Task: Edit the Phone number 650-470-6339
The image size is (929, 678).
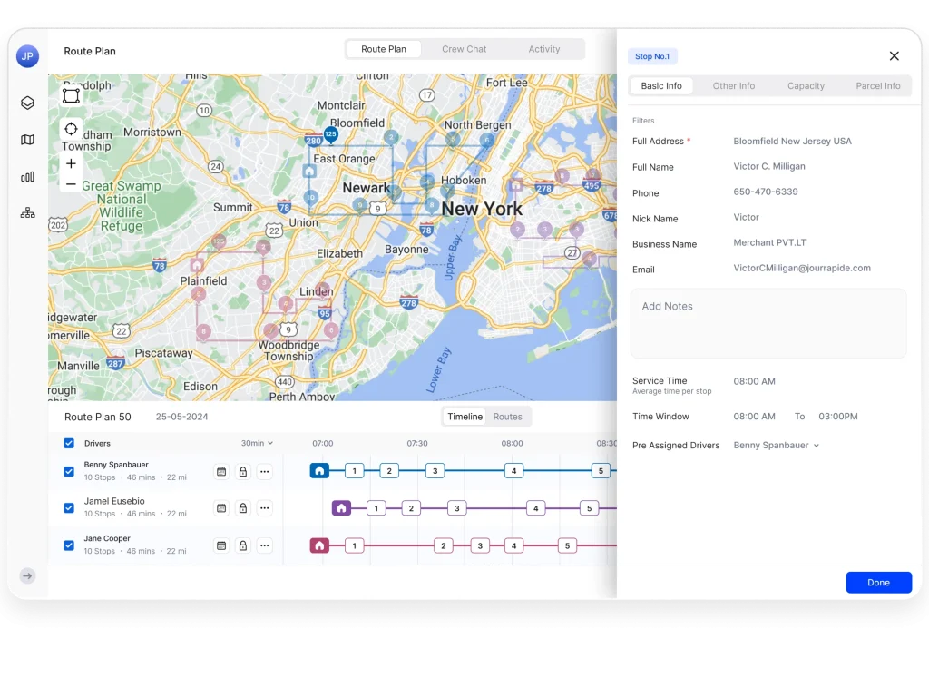Action: (x=766, y=192)
